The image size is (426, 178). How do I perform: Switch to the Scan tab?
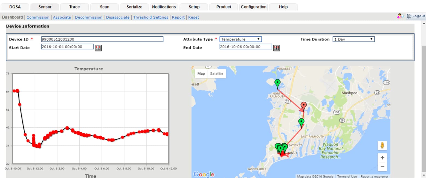(105, 7)
